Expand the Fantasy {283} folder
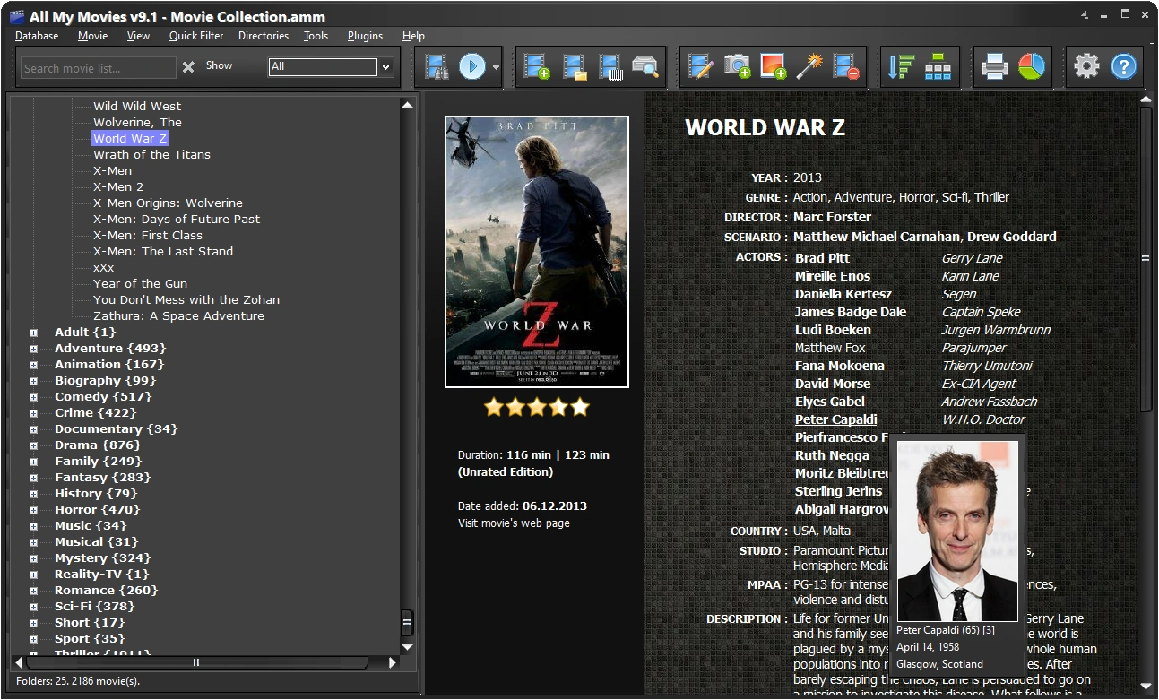Screen dimensions: 1159x700 point(33,478)
